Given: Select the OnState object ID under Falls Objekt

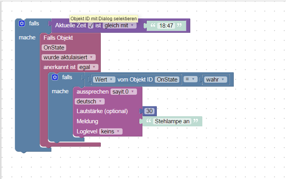Looking at the screenshot, I should pyautogui.click(x=54, y=48).
